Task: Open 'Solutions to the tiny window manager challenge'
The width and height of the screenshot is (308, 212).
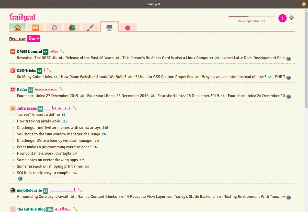Action: click(x=59, y=134)
